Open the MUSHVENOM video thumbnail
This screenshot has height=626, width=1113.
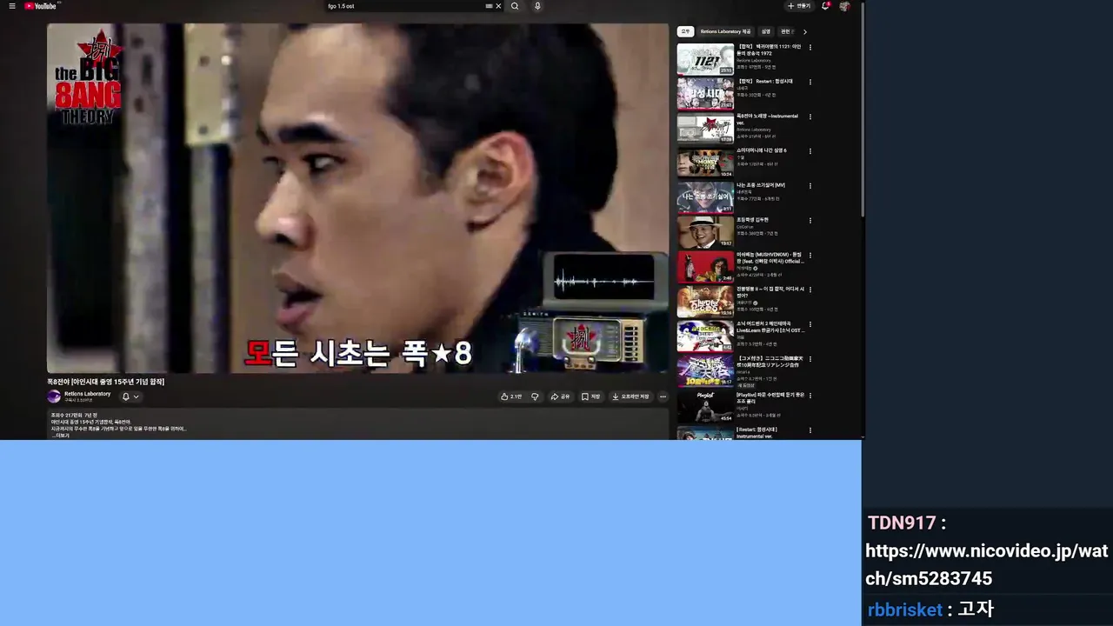pos(705,267)
